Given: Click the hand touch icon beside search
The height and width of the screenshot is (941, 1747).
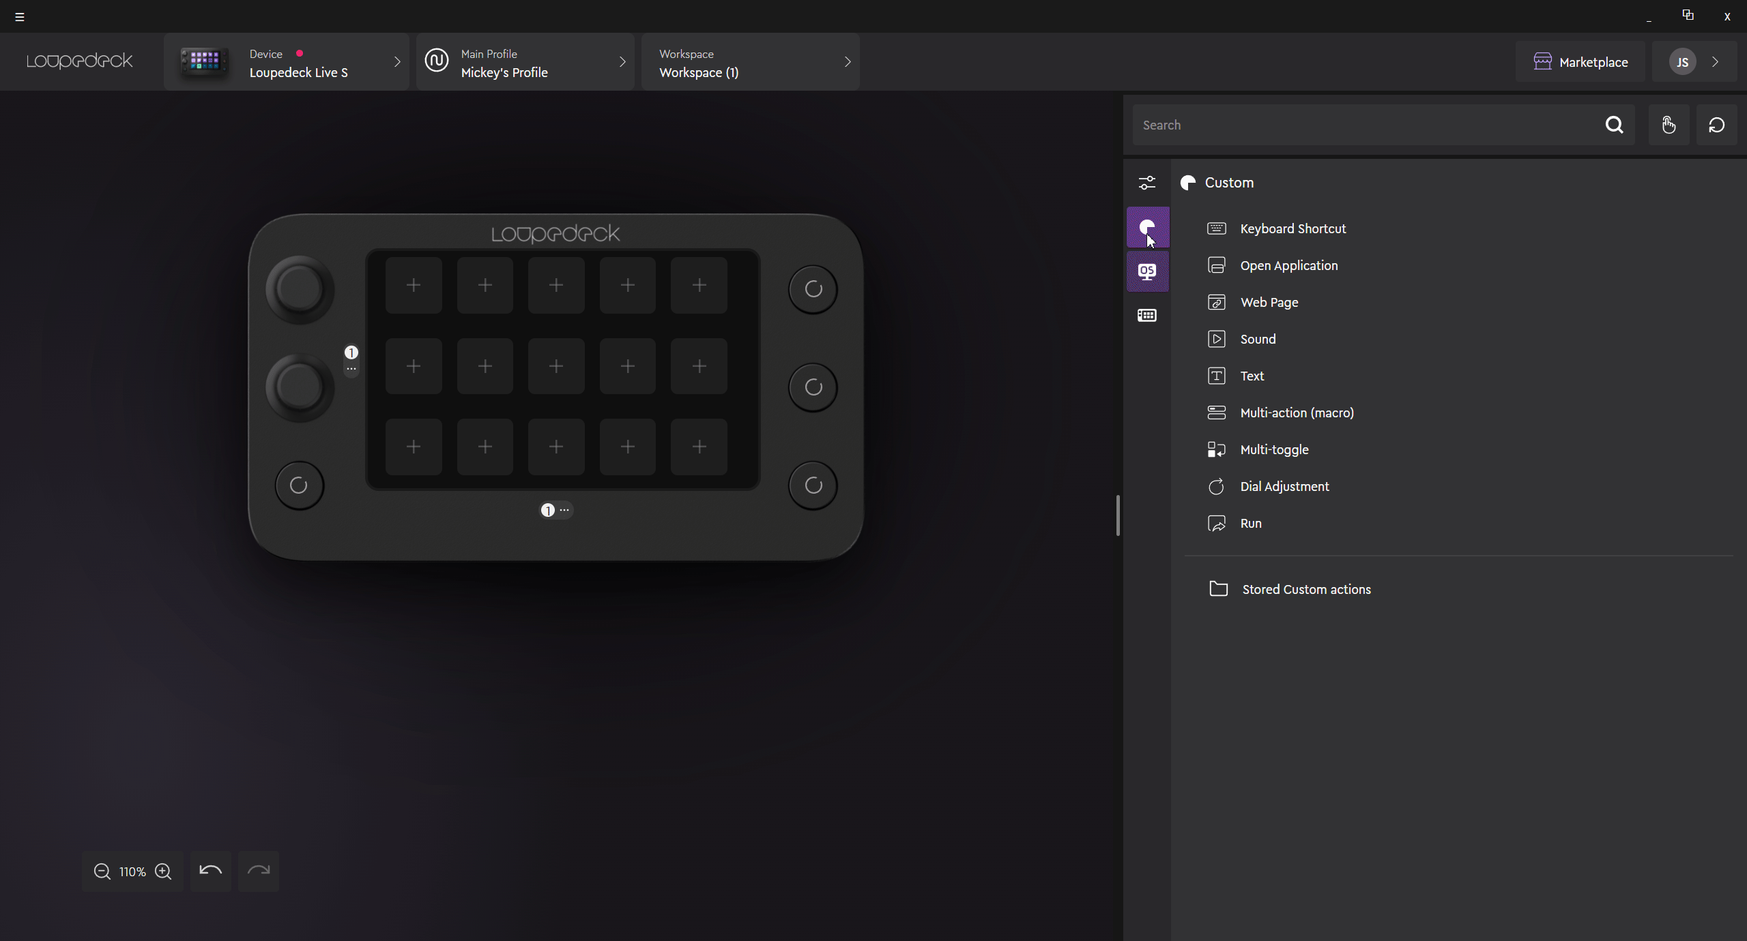Looking at the screenshot, I should 1669,125.
